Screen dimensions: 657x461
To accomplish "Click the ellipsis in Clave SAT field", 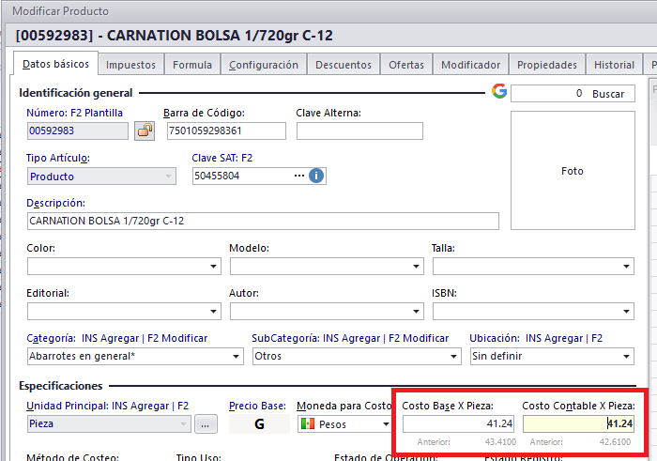I will (299, 176).
